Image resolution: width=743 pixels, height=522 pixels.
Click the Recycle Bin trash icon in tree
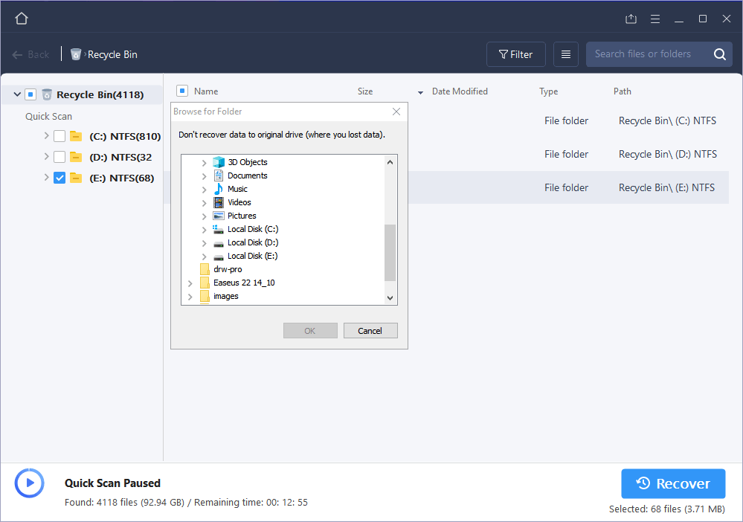coord(46,94)
